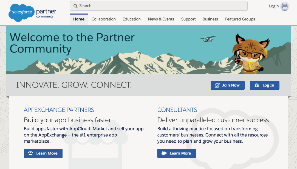Click the pencil icon on Join Now
The width and height of the screenshot is (297, 169).
217,85
